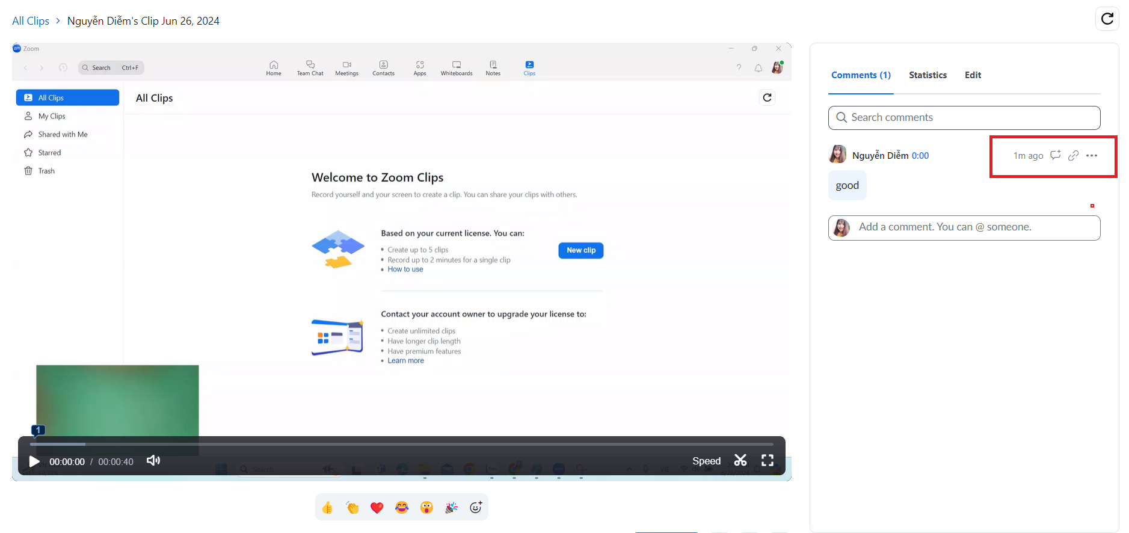Jump to comment timestamp 0:00
1129x533 pixels.
pos(920,156)
